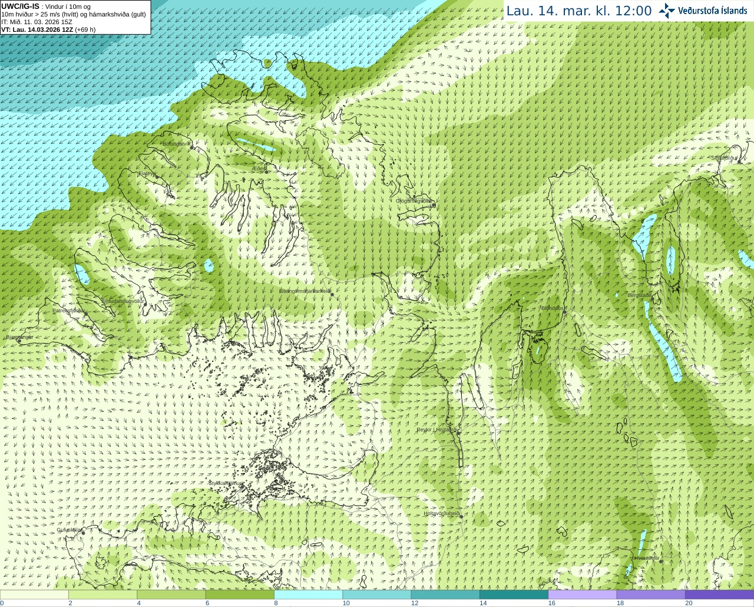Click the Gufuskálar station label

[69, 530]
